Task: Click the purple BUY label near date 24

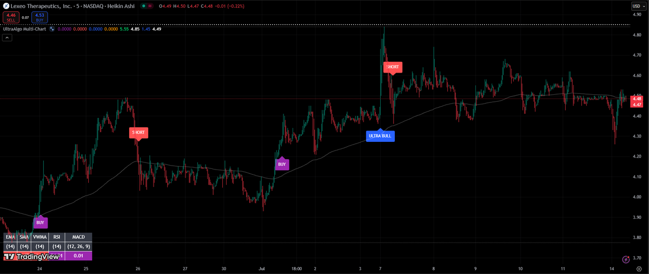Action: pos(40,222)
